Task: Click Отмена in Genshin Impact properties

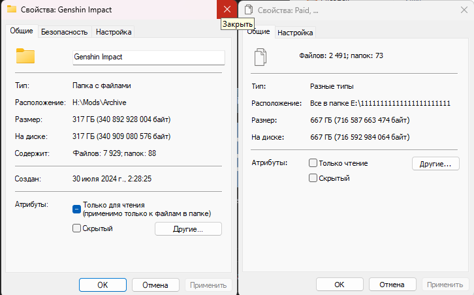Action: click(155, 285)
